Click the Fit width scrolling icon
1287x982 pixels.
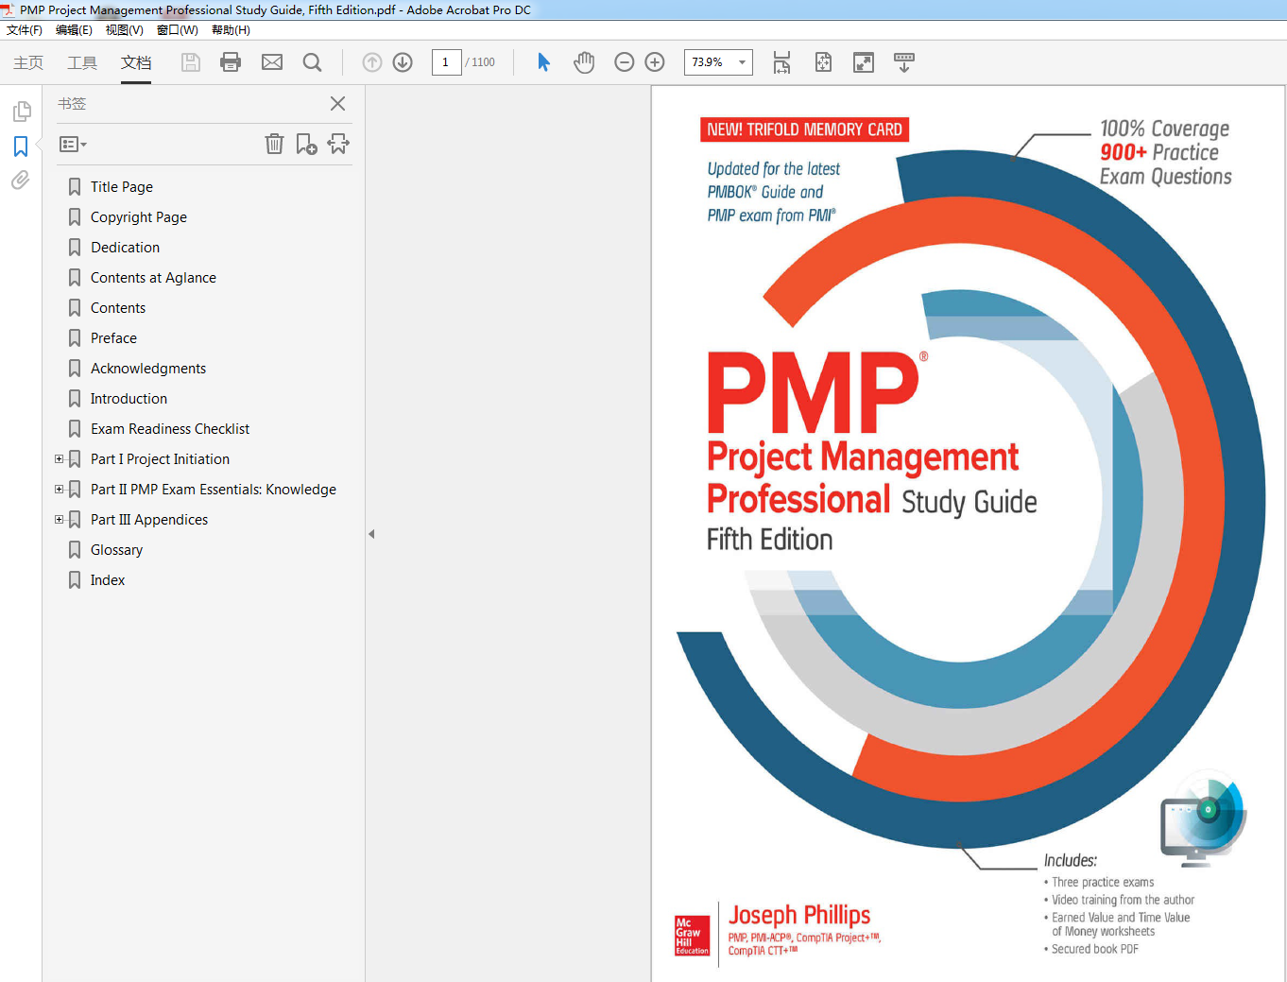click(781, 62)
